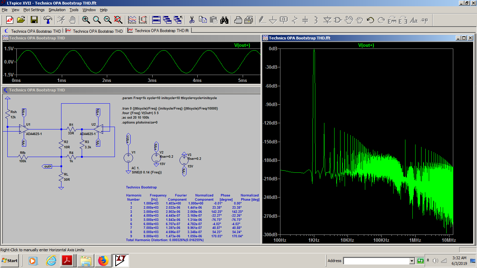477x268 pixels.
Task: Click the green Go button beside Address
Action: coord(420,261)
